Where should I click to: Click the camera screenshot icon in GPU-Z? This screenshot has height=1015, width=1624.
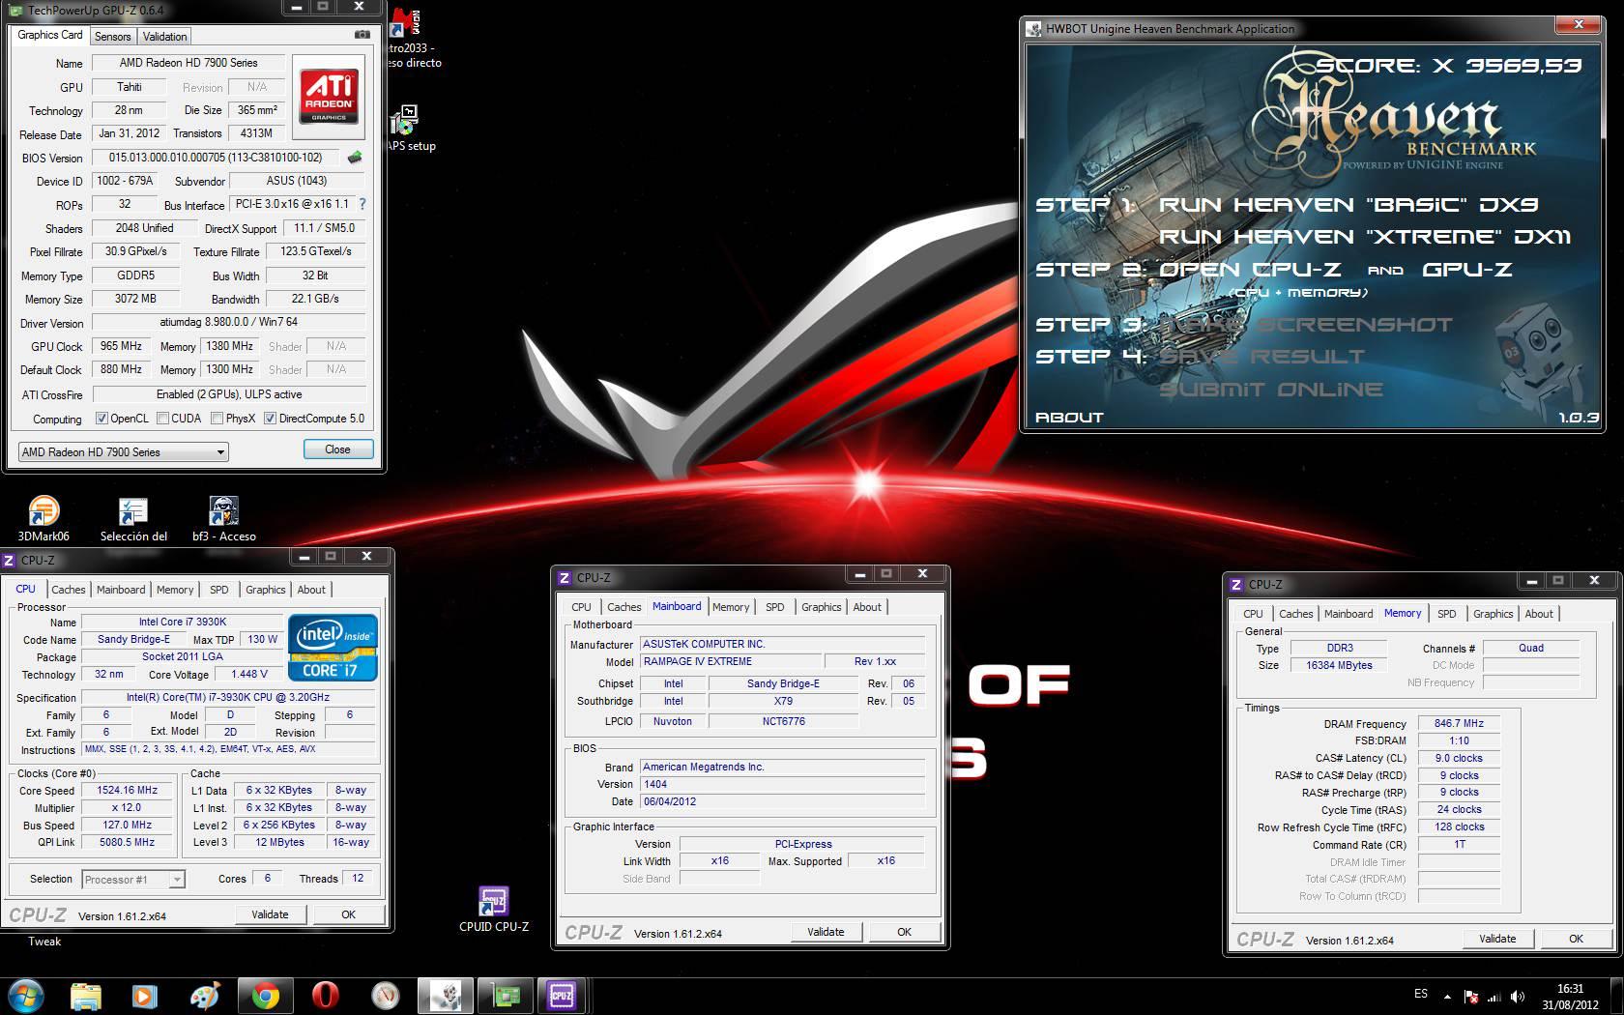pos(362,35)
